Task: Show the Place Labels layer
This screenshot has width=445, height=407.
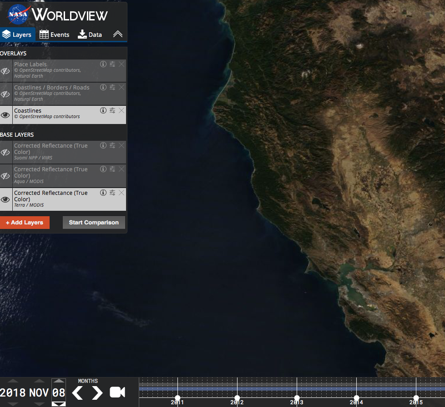Action: coord(5,71)
